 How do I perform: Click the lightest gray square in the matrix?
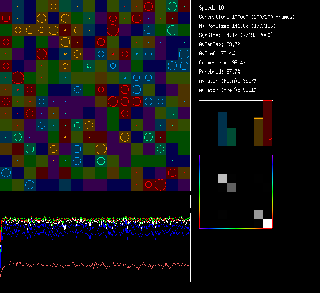[222, 178]
